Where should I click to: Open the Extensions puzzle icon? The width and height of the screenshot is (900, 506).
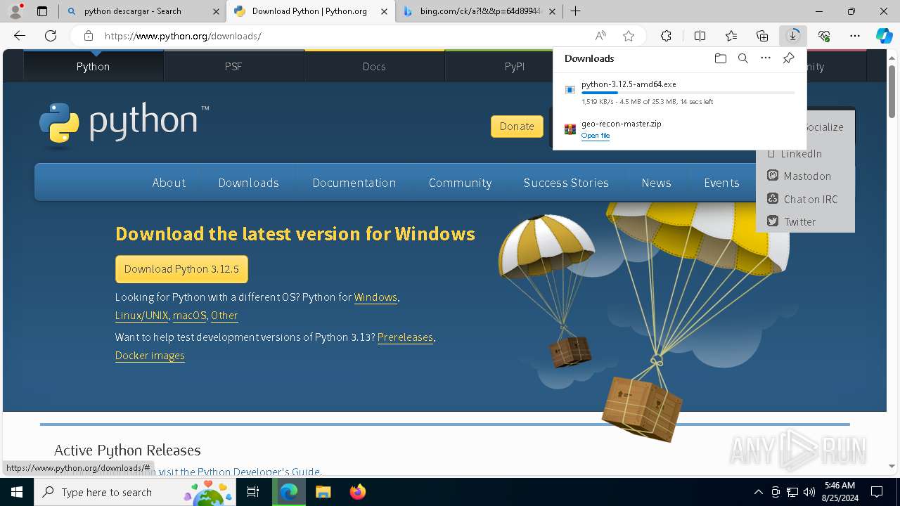[666, 36]
